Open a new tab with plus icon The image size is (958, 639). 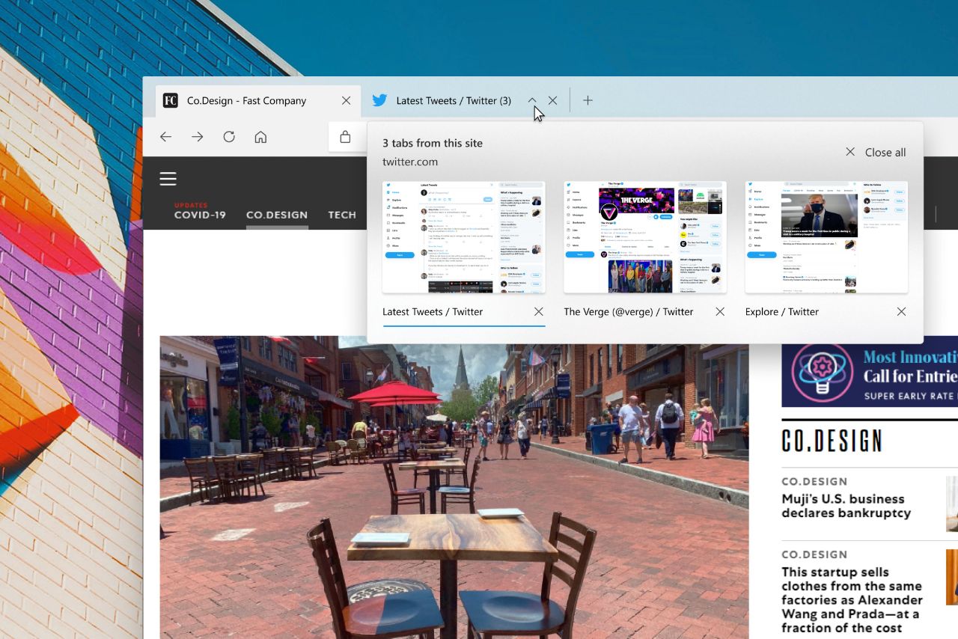click(x=588, y=100)
